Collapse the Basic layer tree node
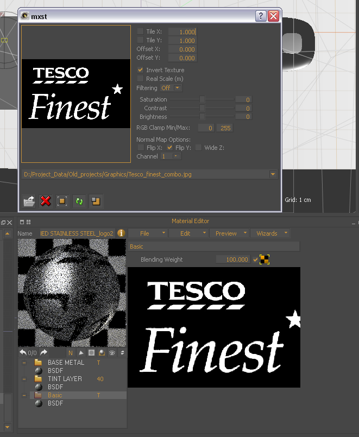This screenshot has height=437, width=359. 24,395
